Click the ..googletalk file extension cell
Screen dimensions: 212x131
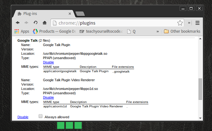point(121,72)
